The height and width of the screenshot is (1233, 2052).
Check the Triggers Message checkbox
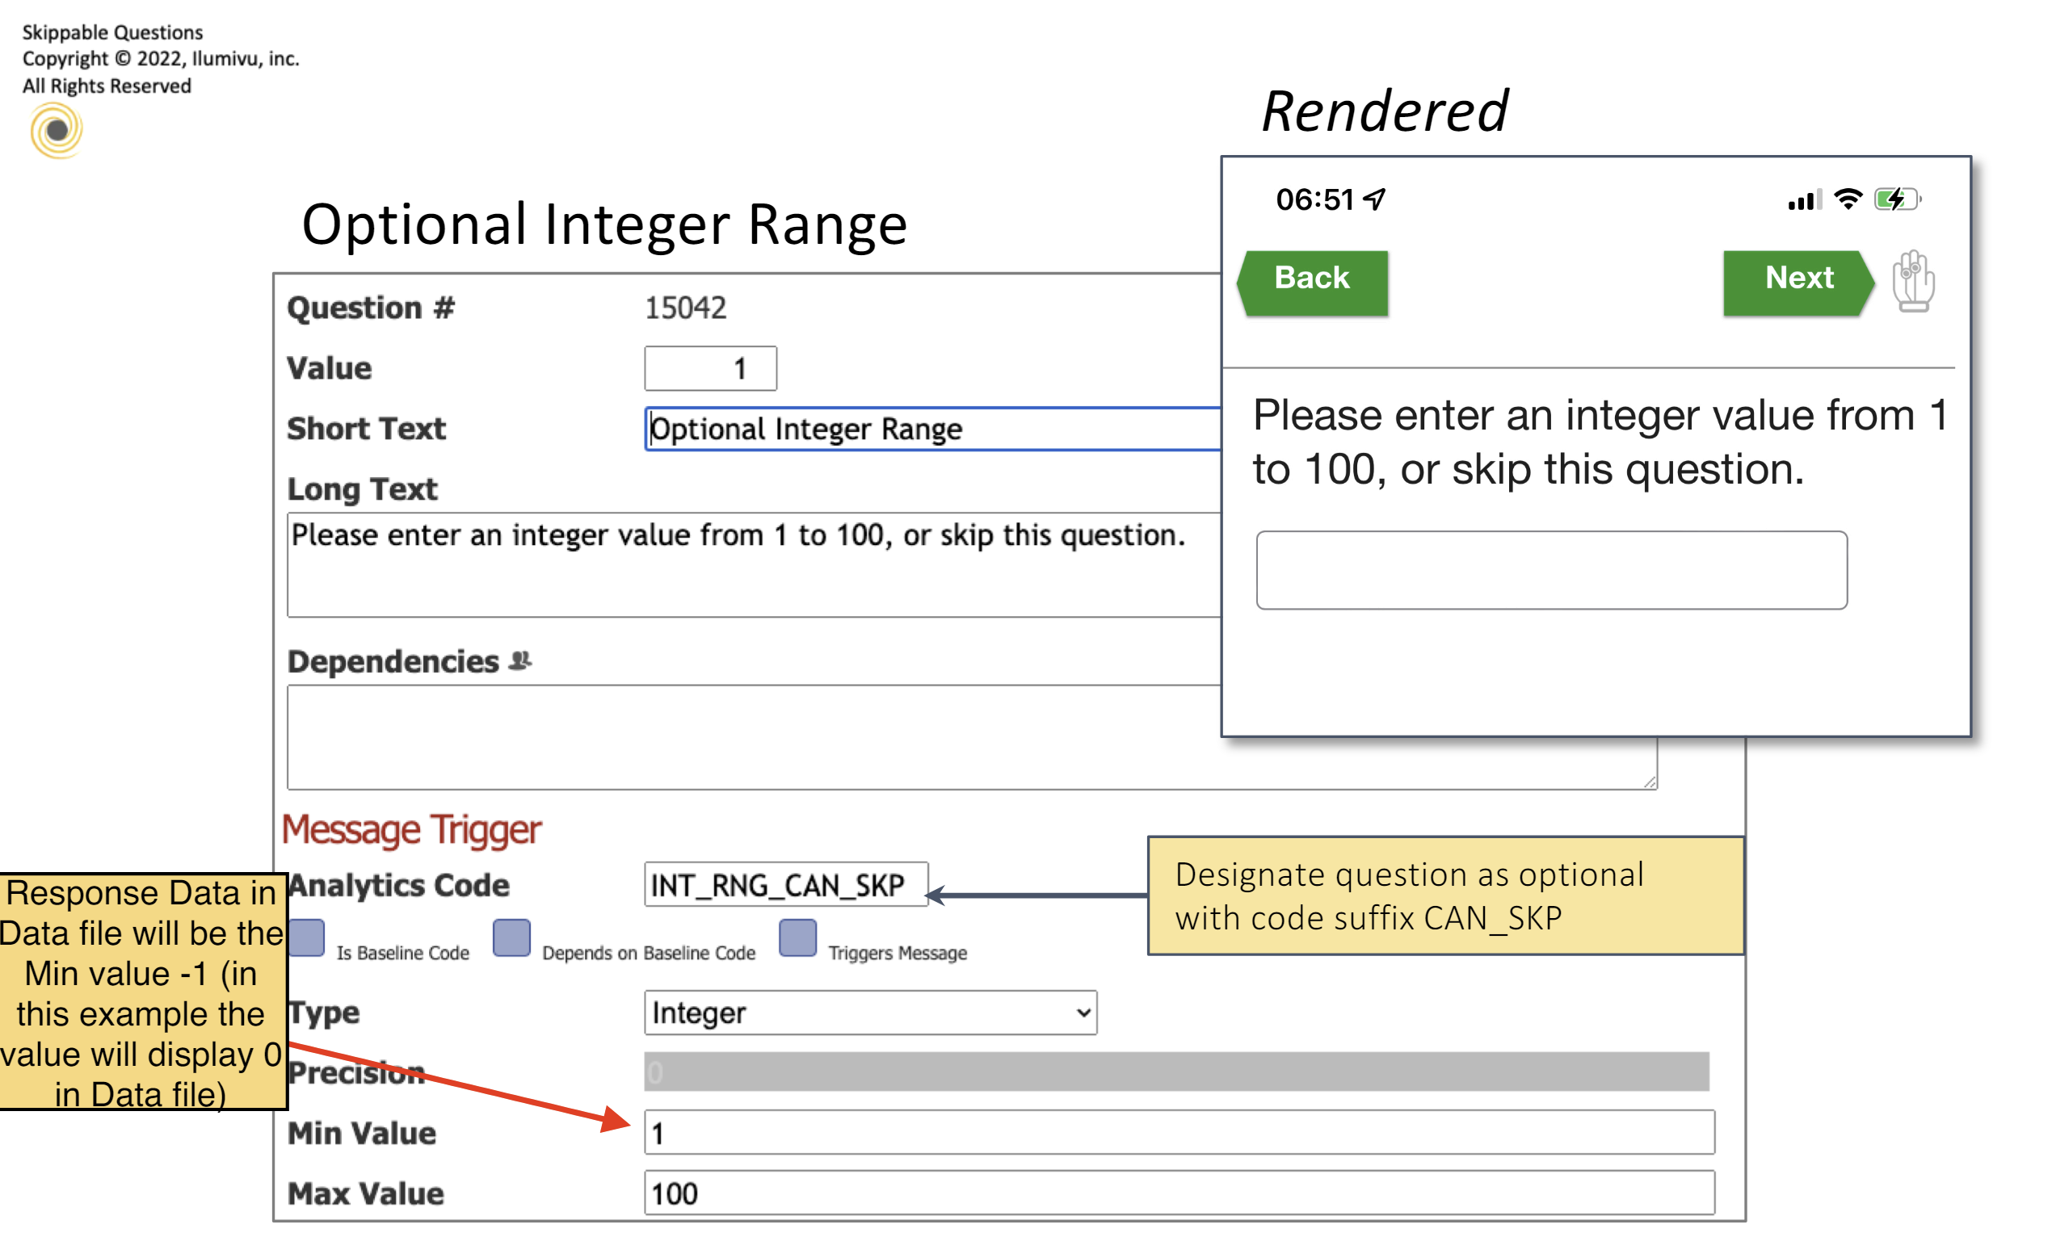pyautogui.click(x=797, y=938)
